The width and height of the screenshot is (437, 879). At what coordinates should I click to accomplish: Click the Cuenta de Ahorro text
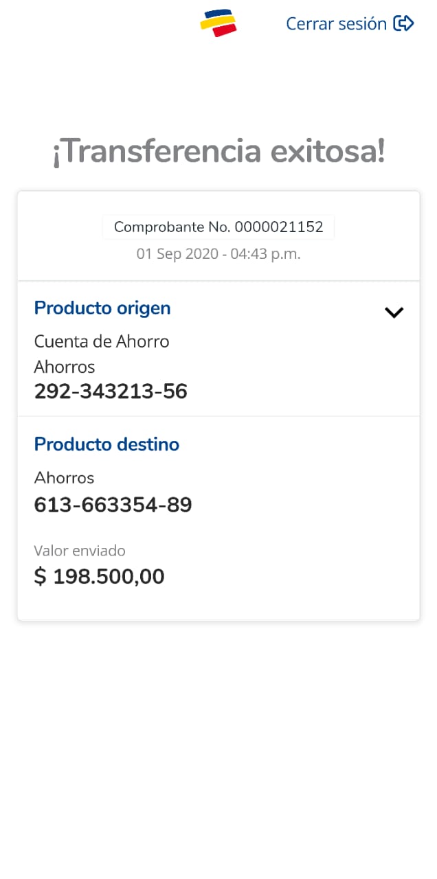pyautogui.click(x=102, y=341)
